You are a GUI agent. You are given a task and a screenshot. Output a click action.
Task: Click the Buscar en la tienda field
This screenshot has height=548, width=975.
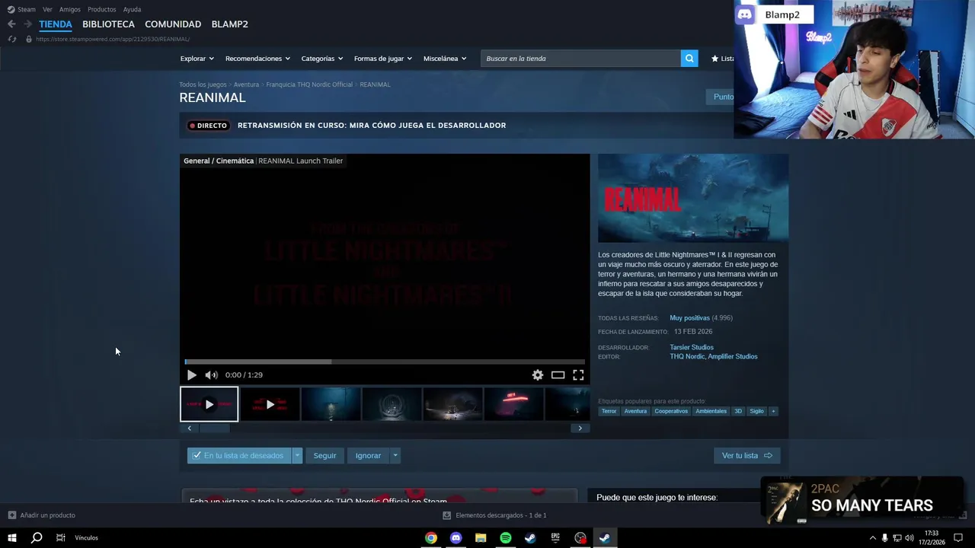coord(580,59)
